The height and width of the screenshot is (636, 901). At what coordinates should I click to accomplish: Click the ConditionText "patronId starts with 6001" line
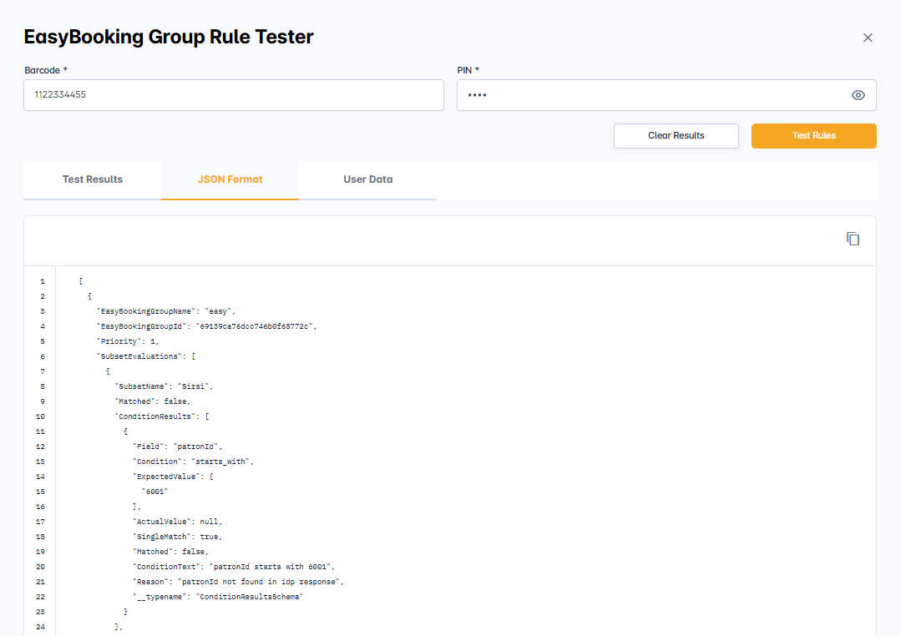click(234, 567)
